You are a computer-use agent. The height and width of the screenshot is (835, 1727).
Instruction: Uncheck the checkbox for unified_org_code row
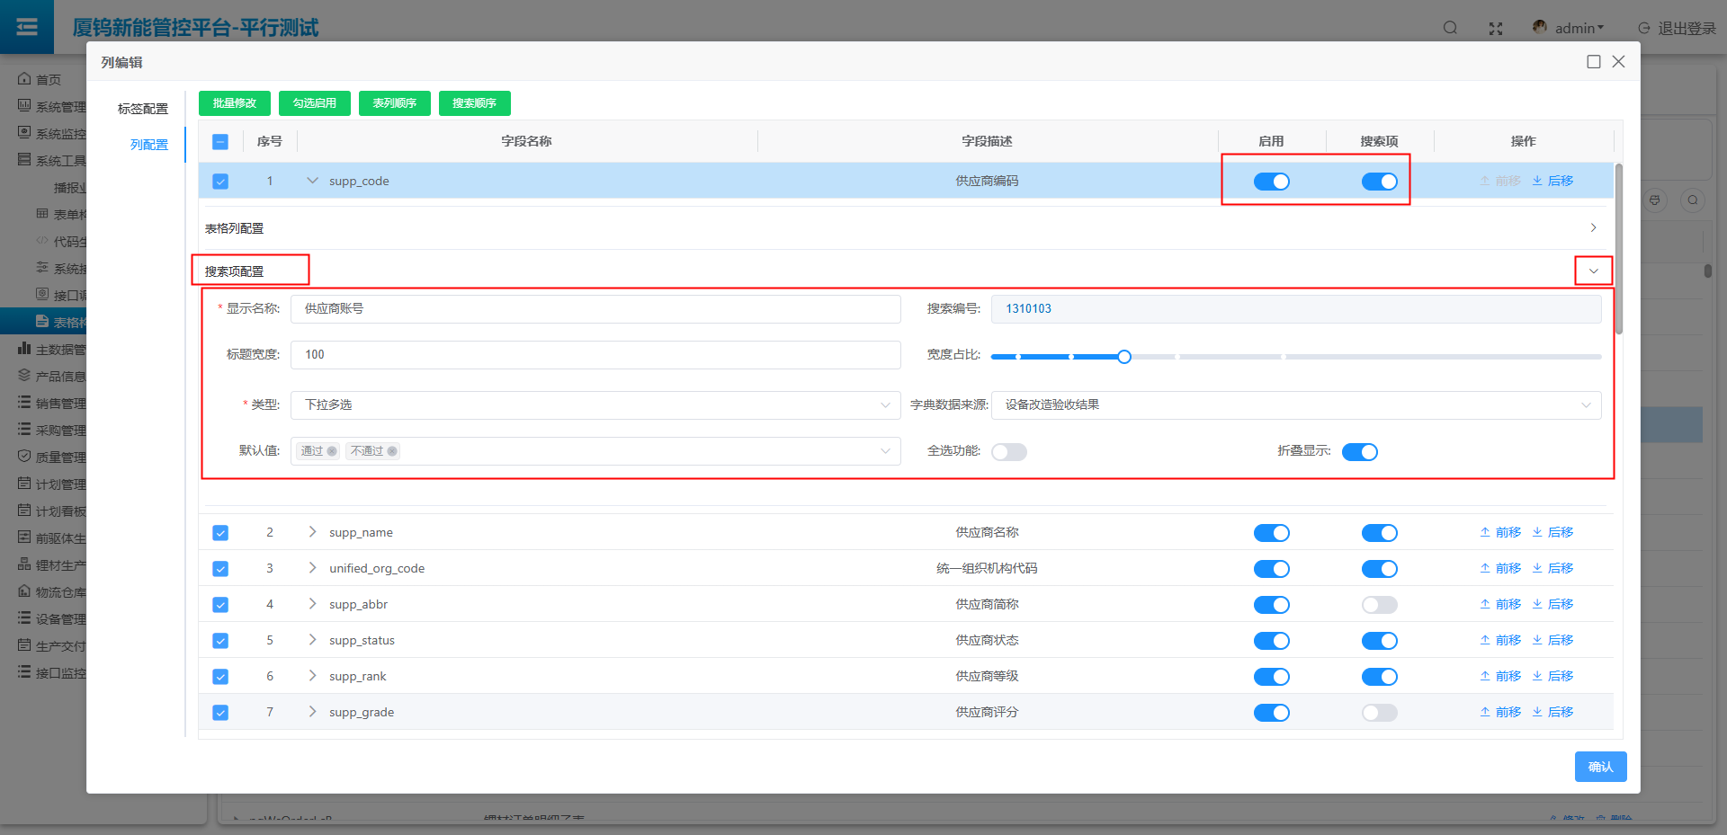click(x=220, y=569)
